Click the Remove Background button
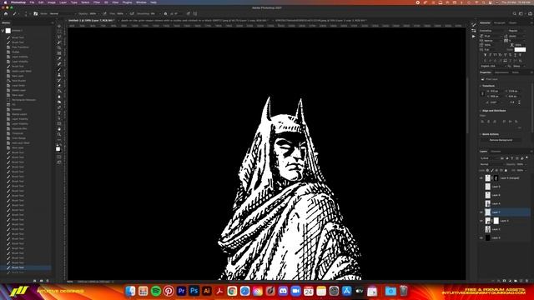 pyautogui.click(x=501, y=140)
